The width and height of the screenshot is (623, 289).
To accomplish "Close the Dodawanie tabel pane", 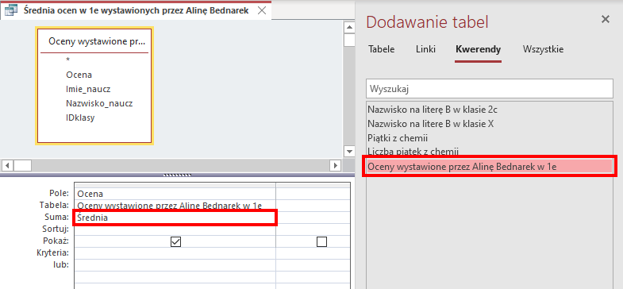I will pyautogui.click(x=605, y=19).
